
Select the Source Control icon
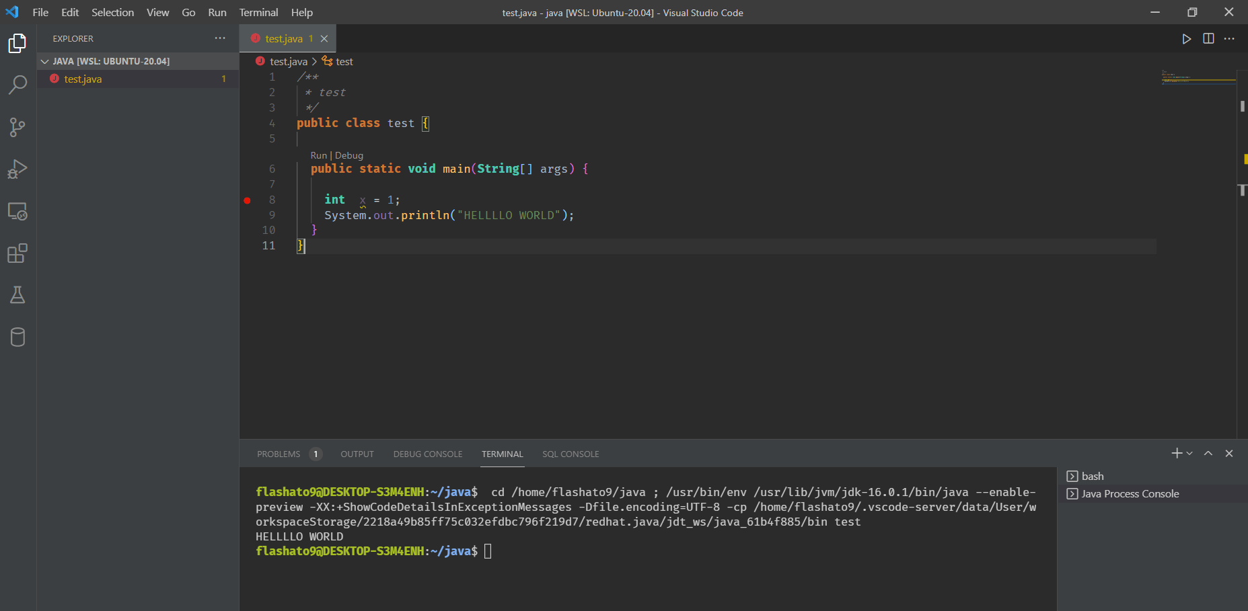[17, 127]
